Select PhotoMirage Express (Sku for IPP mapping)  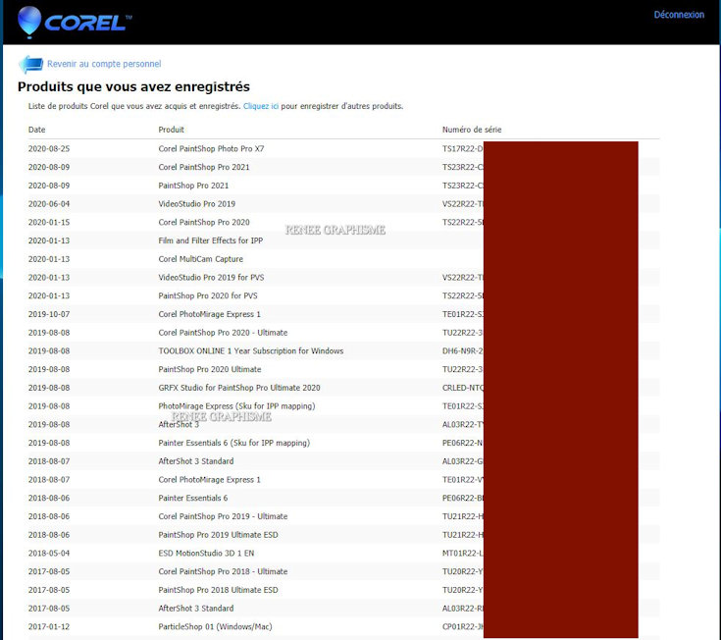236,406
